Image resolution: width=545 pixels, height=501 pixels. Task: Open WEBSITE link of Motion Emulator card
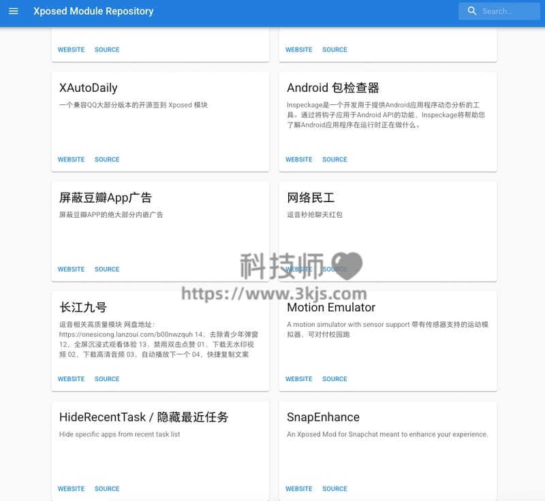tap(299, 378)
